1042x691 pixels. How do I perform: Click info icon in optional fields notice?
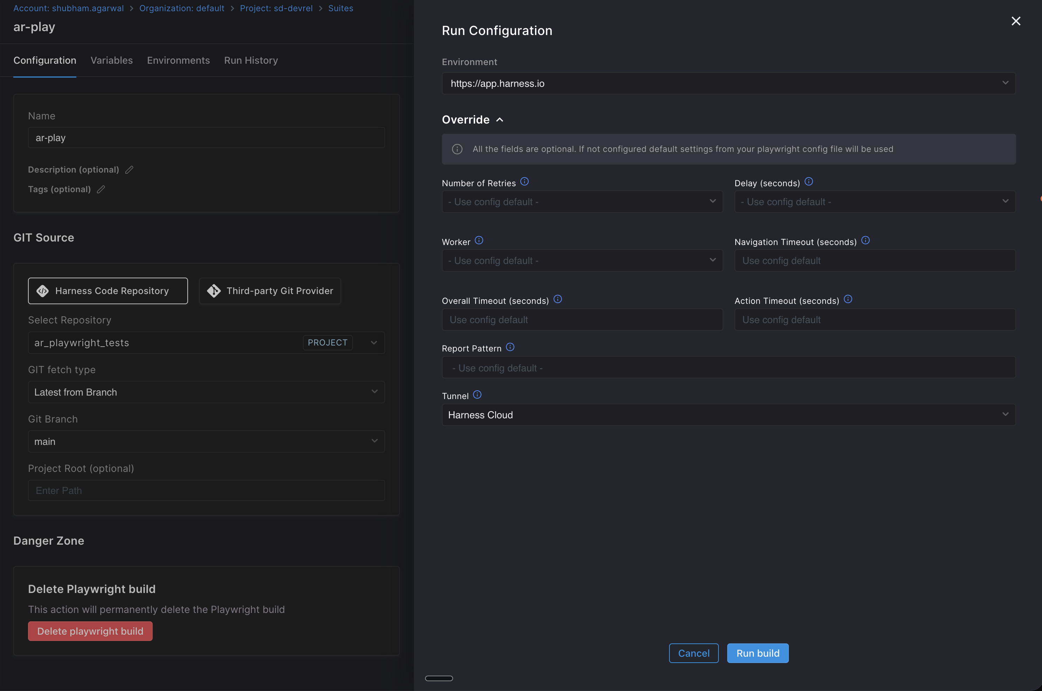pos(457,149)
